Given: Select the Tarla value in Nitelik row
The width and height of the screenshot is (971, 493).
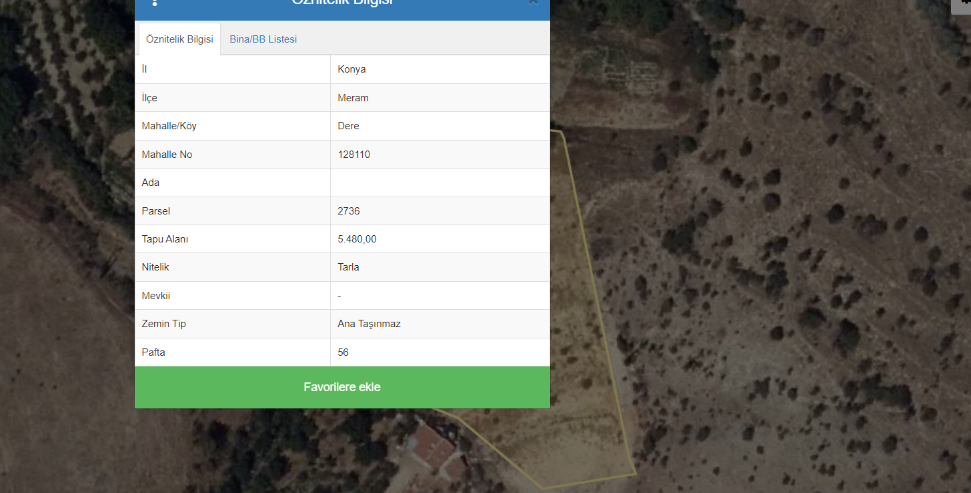Looking at the screenshot, I should [x=348, y=267].
